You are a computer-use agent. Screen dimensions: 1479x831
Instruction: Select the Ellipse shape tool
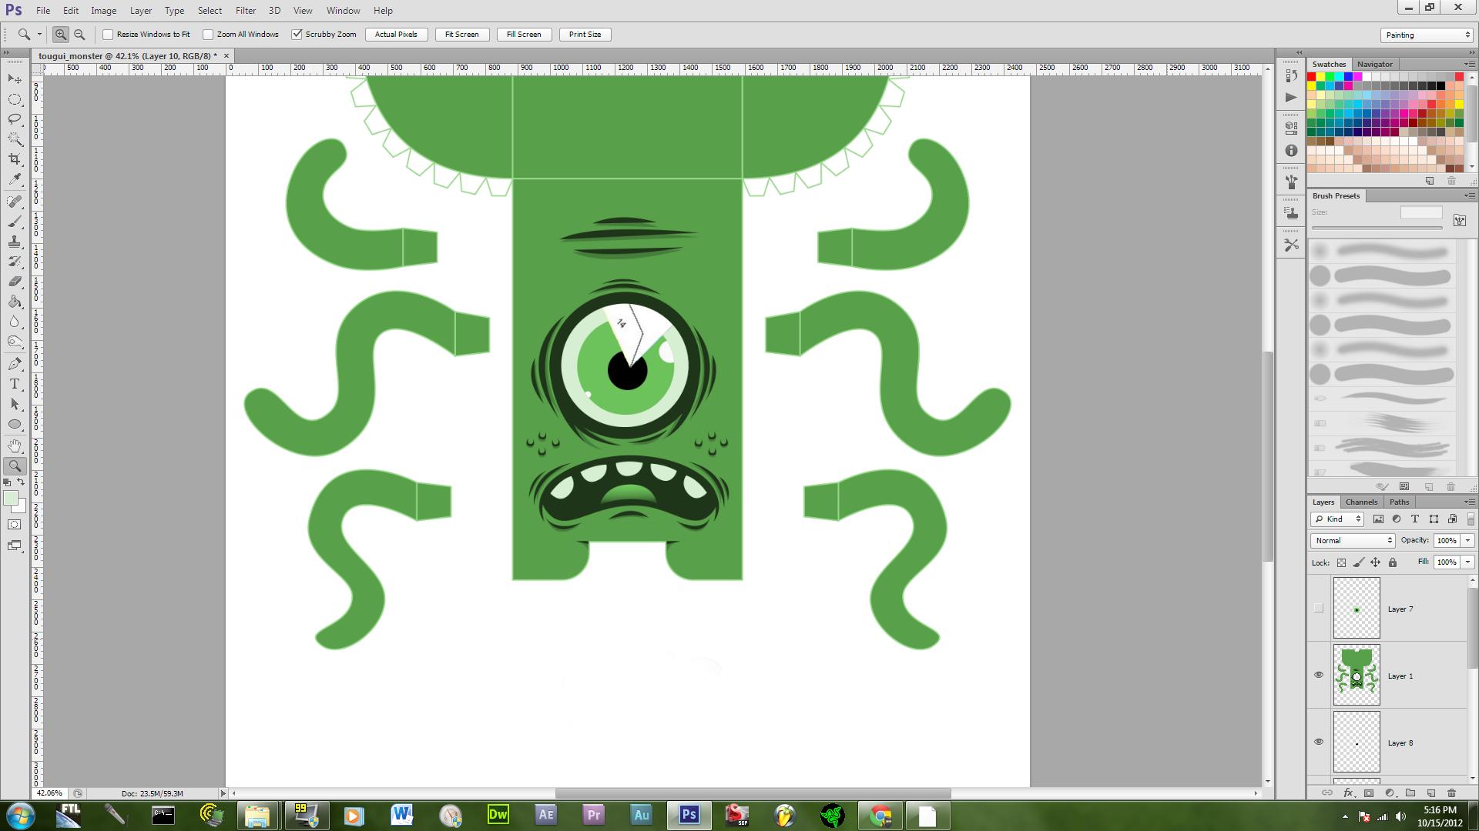(x=15, y=424)
